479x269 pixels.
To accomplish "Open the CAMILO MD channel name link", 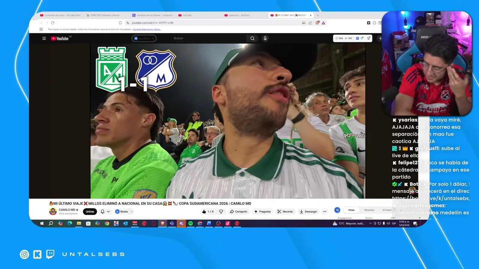I will tap(67, 210).
